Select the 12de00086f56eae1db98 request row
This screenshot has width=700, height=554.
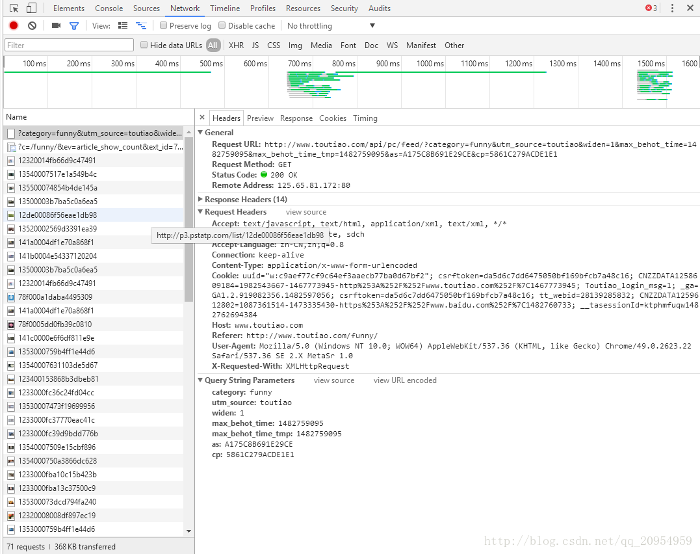[95, 215]
